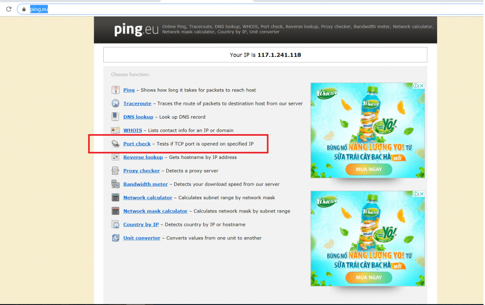Click the WHOIS card icon
Viewport: 485px width, 305px height.
coord(115,130)
